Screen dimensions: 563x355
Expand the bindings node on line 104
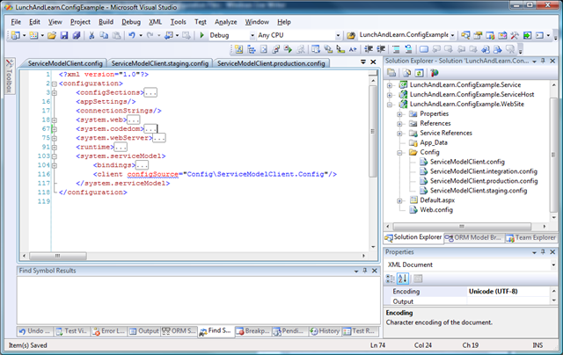[55, 165]
